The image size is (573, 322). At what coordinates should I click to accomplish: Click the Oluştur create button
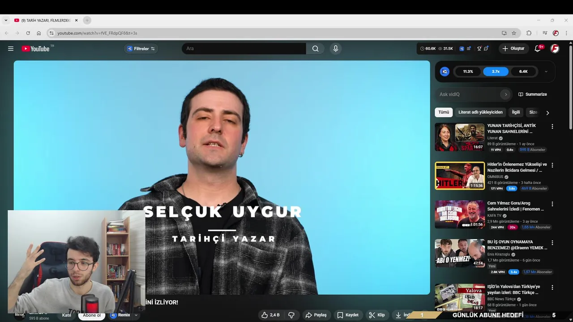tap(513, 49)
